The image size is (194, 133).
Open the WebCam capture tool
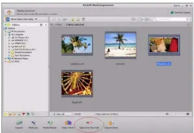click(33, 125)
